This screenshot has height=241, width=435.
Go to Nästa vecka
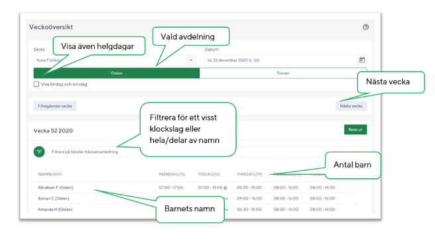point(351,106)
